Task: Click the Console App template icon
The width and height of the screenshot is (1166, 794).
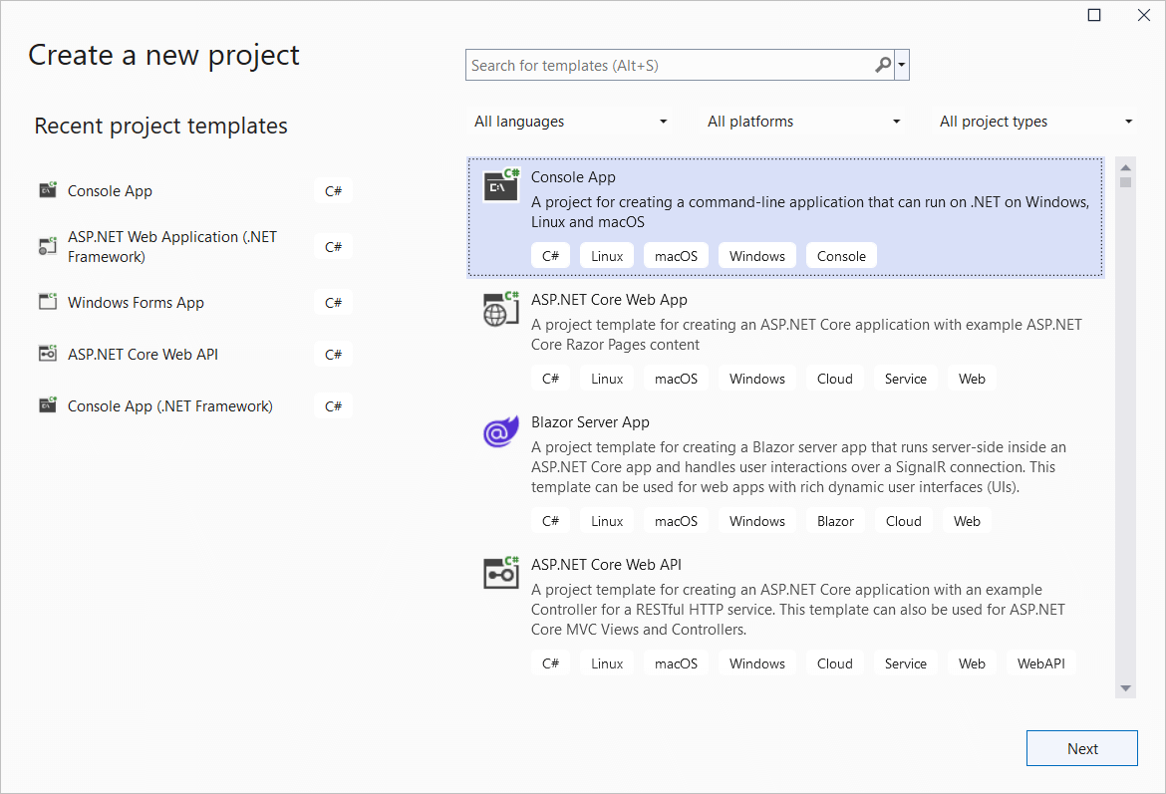Action: (500, 185)
